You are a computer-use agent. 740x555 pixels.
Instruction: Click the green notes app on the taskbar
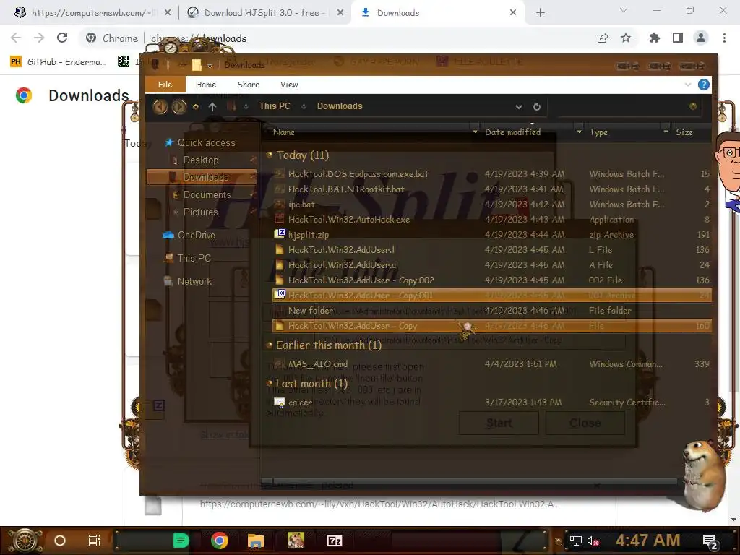point(181,541)
